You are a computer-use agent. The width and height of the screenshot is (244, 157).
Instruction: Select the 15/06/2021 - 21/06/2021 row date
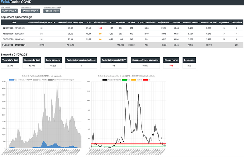coord(14,34)
